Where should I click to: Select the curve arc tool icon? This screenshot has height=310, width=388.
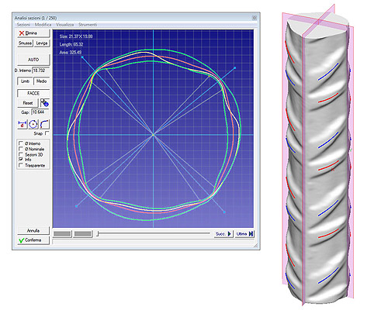click(44, 124)
